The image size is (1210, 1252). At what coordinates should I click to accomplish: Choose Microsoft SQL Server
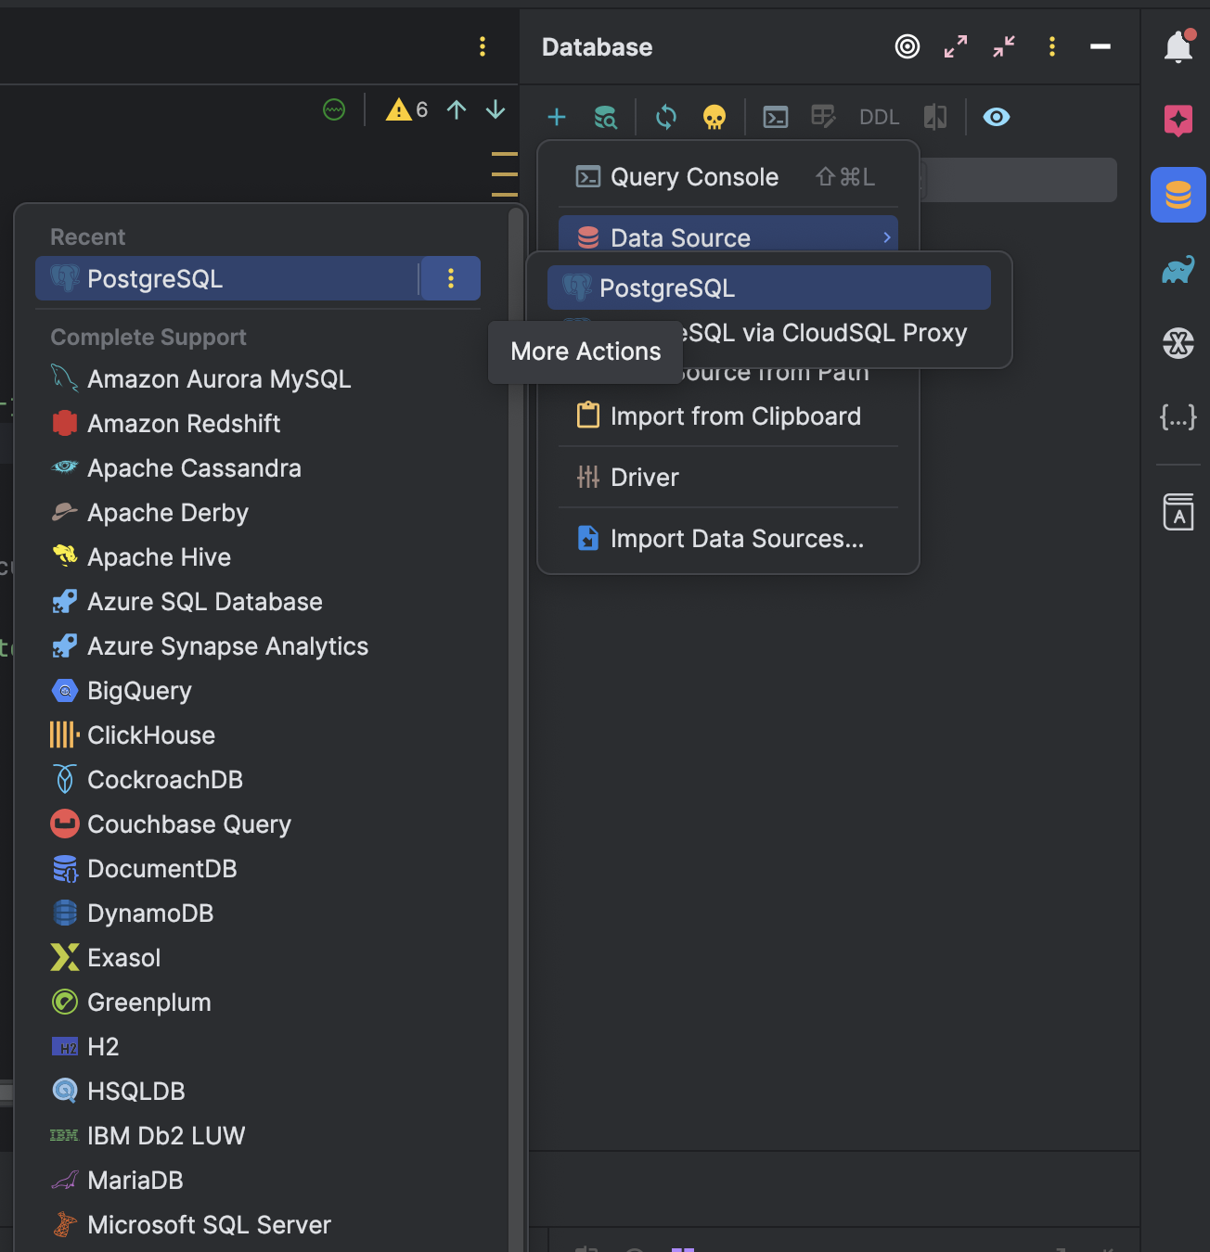pyautogui.click(x=258, y=1225)
